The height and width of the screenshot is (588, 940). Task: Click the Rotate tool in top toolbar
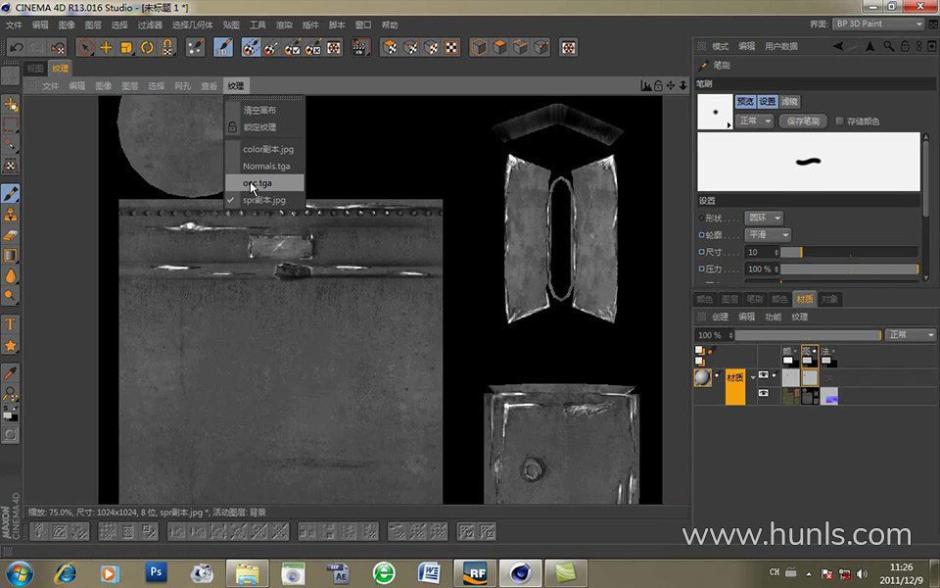pyautogui.click(x=147, y=47)
